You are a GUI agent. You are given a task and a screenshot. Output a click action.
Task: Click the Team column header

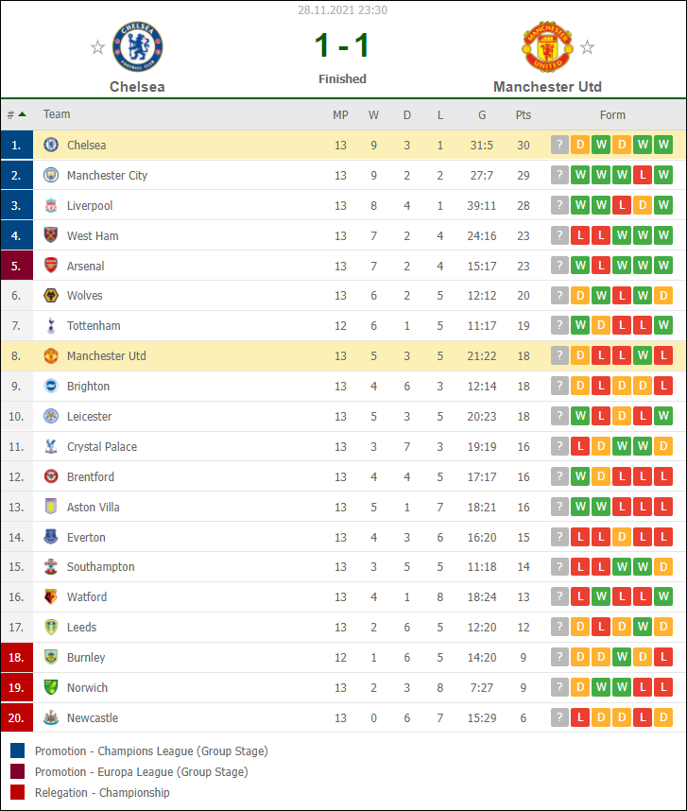click(x=57, y=114)
